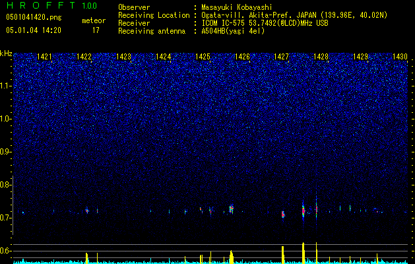Click the 1430 time marker
Screen dimensions: 415x264
click(400, 57)
